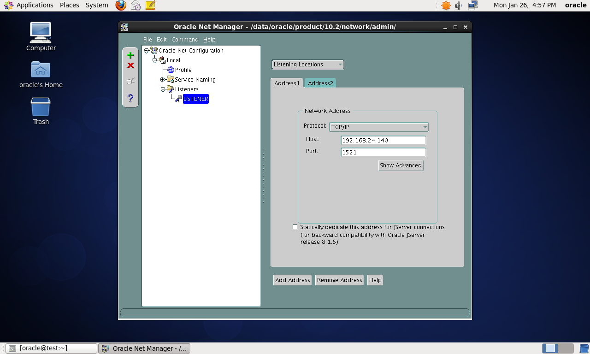Collapse the Oracle Net Configuration root
This screenshot has height=354, width=590.
147,51
